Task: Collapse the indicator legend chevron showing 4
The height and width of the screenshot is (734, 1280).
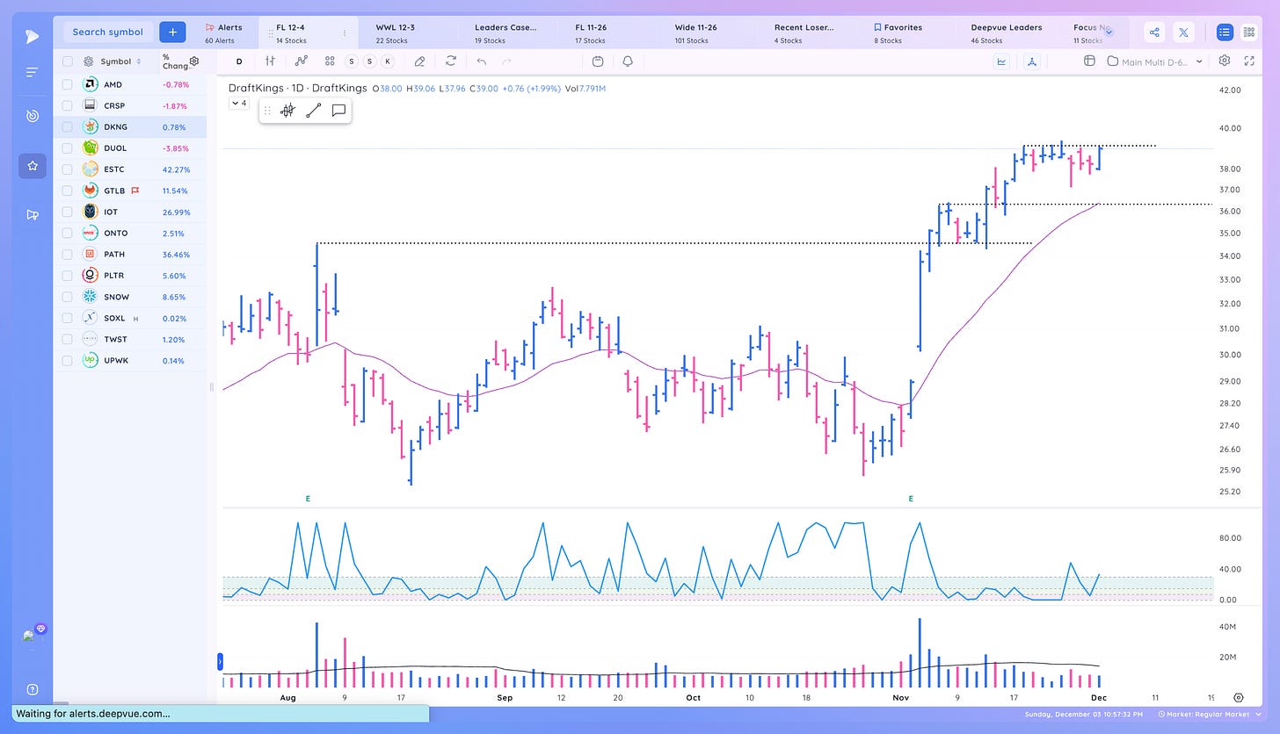Action: pos(239,103)
